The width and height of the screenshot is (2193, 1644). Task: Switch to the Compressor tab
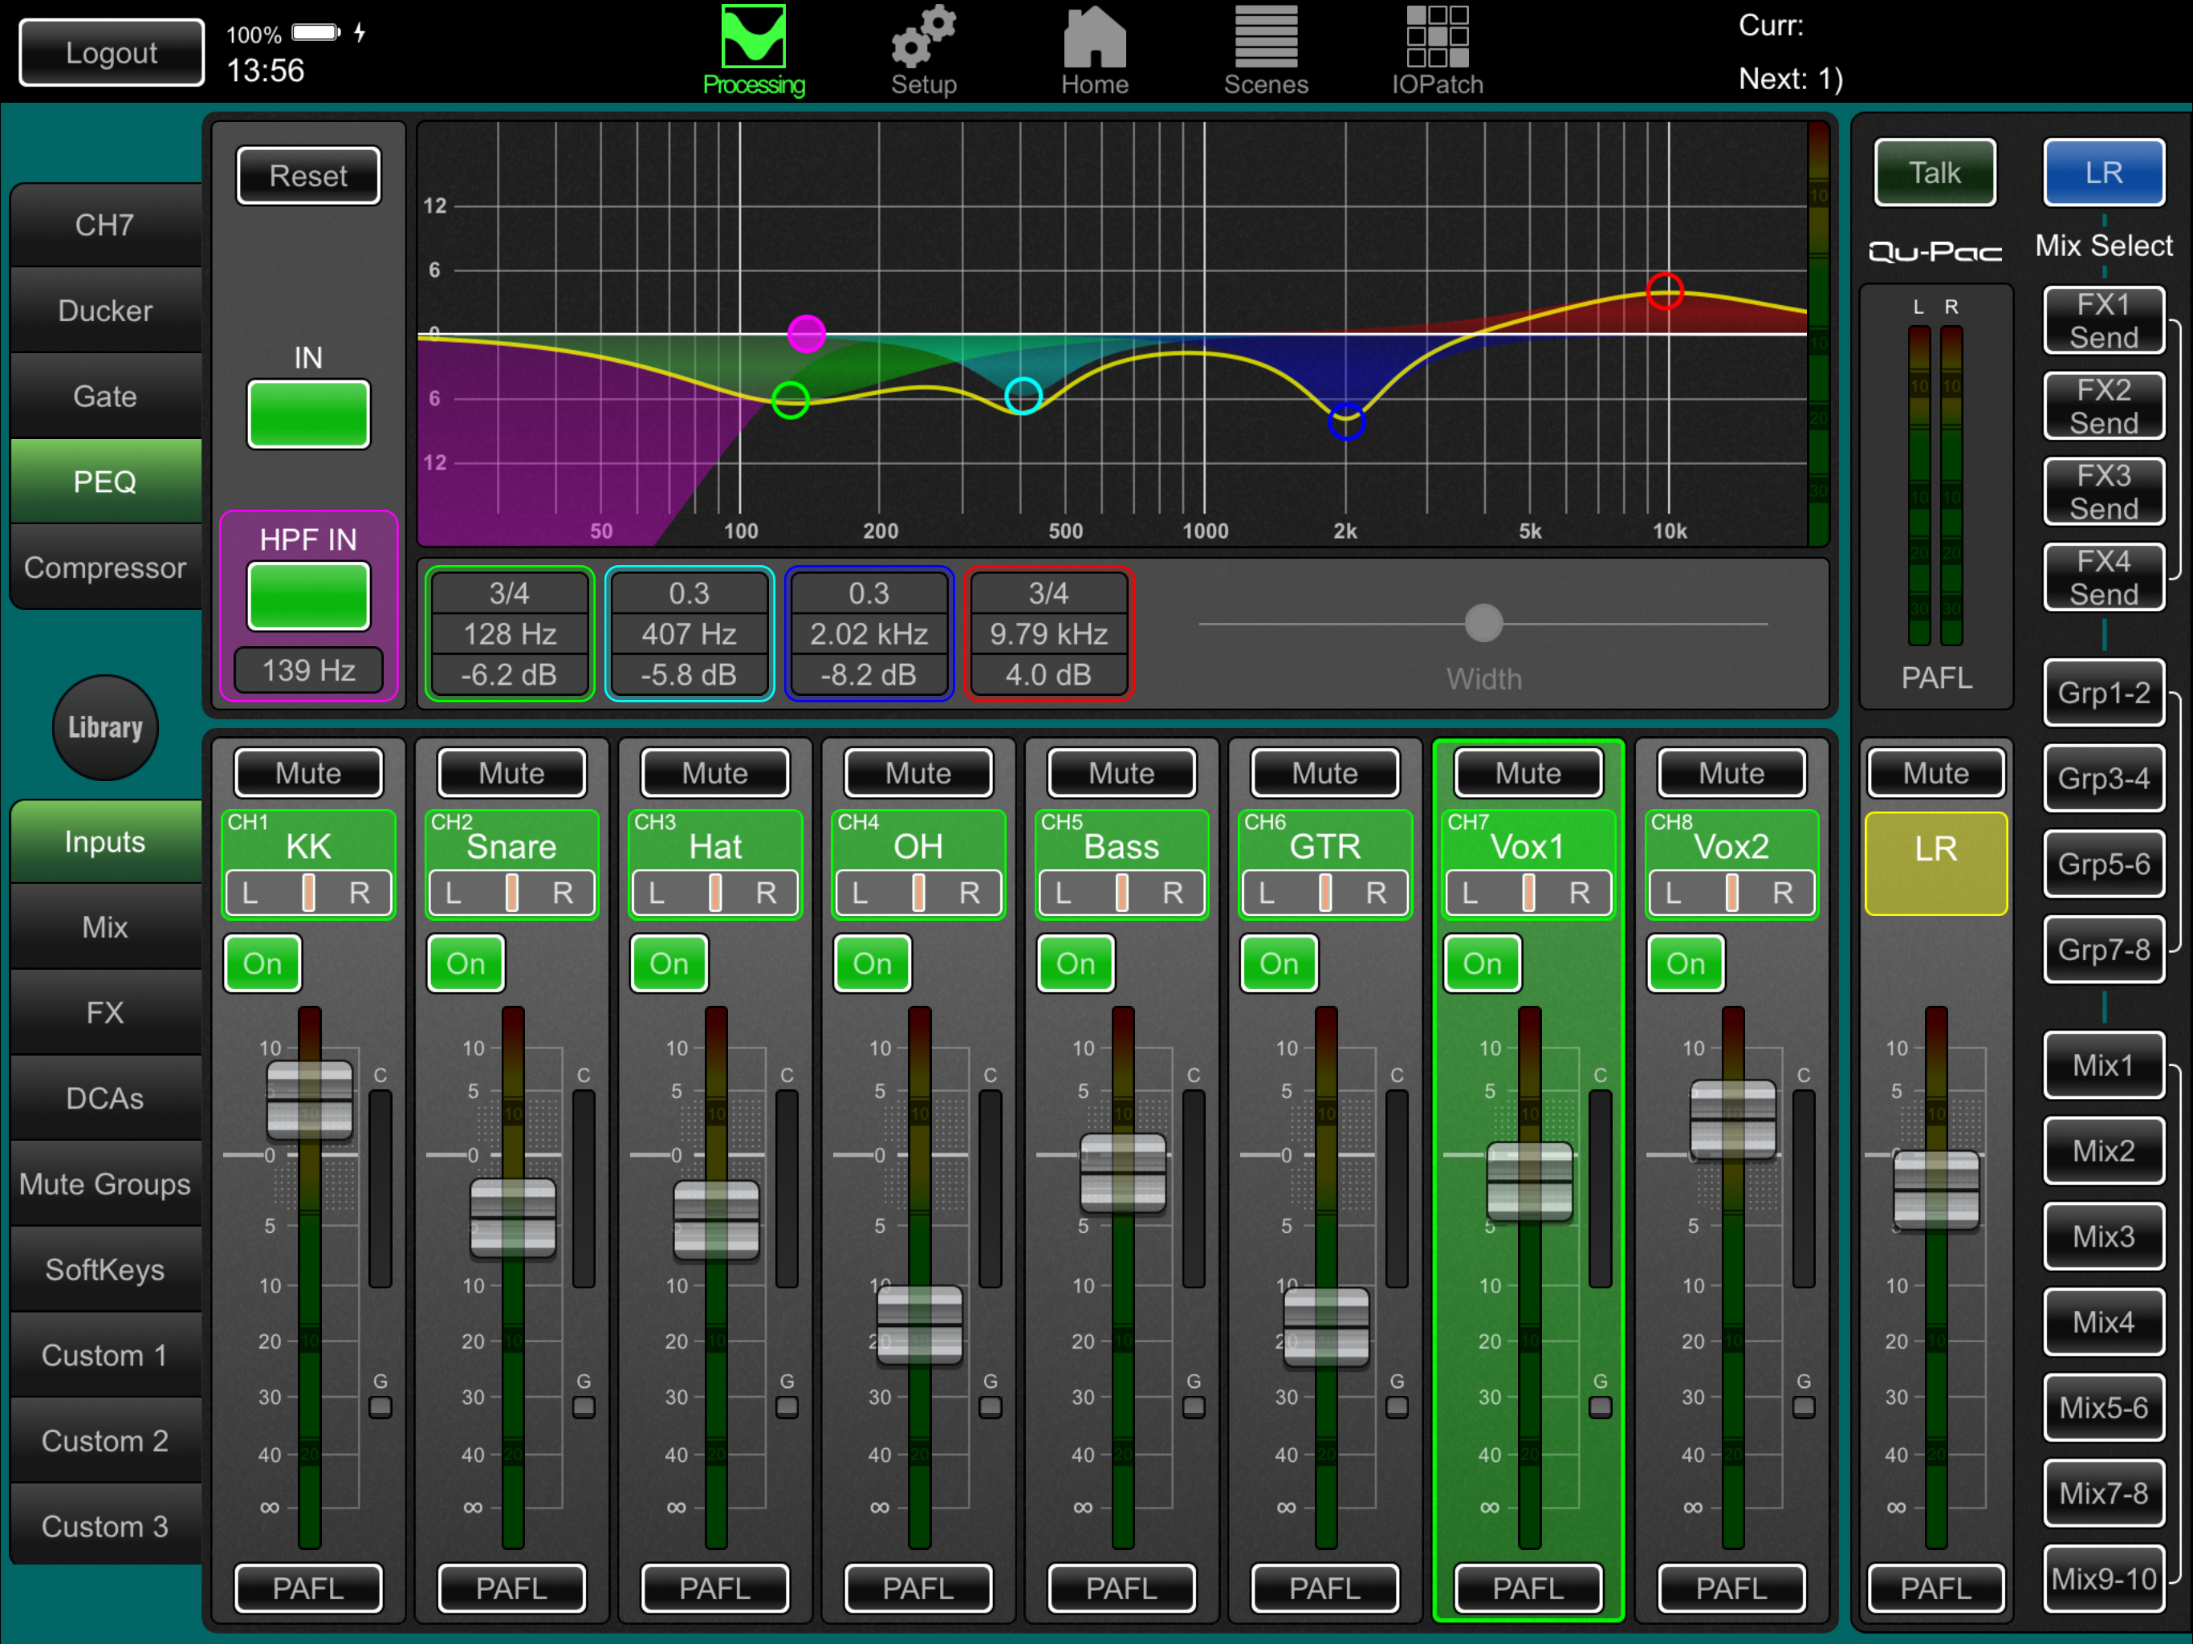pyautogui.click(x=105, y=568)
